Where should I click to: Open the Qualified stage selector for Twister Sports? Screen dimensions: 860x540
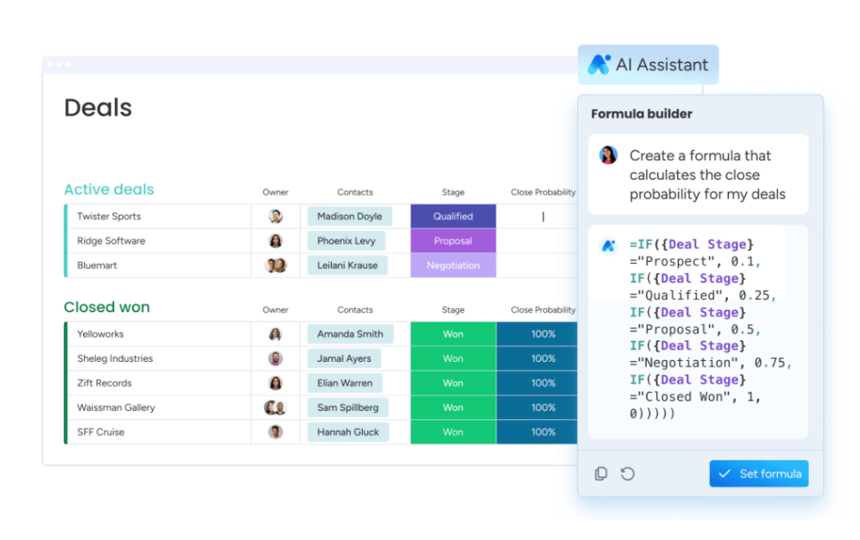click(x=453, y=216)
